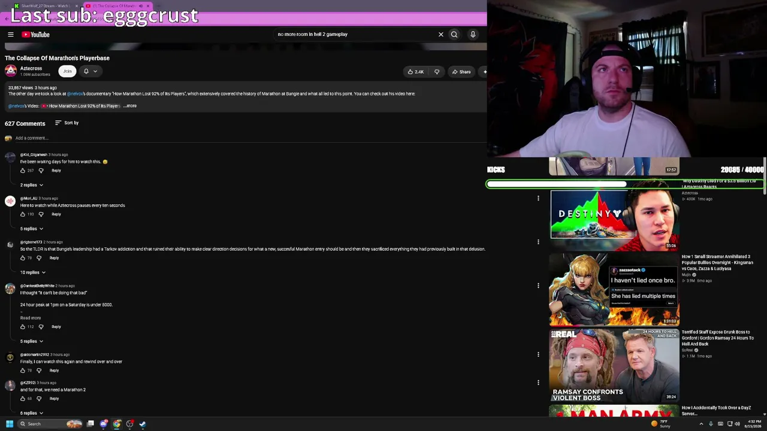767x431 pixels.
Task: Like the @DankestBettyWhite comment
Action: [23, 327]
